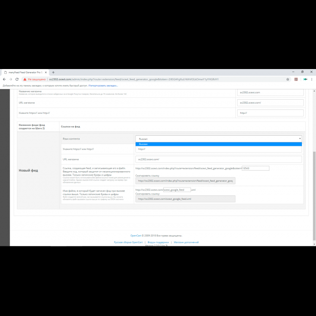Open the 'Форум поддержки' footer link

[158, 242]
